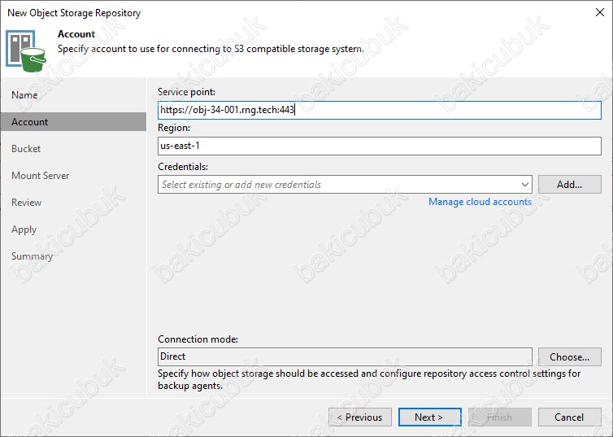Open Manage cloud accounts link

click(480, 202)
